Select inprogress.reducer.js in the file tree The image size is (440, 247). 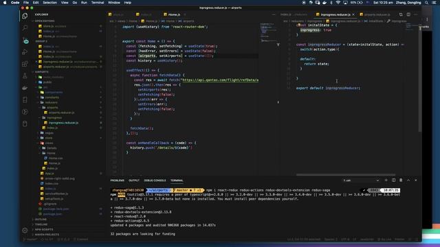coord(63,123)
